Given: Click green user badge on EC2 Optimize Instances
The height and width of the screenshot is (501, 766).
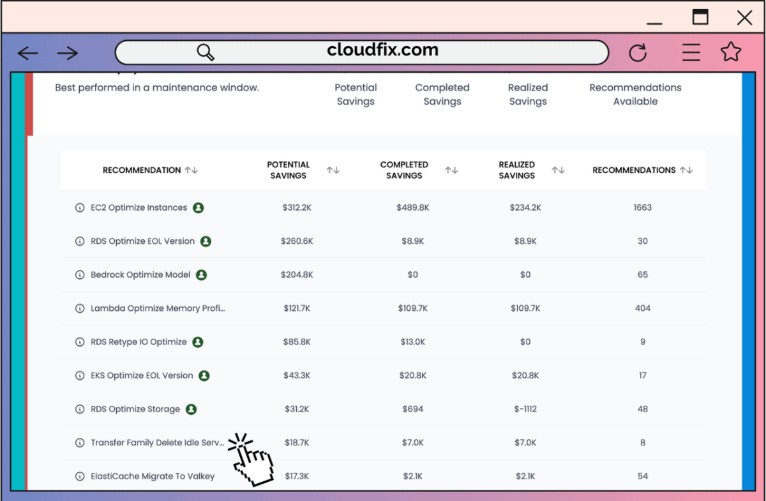Looking at the screenshot, I should click(x=199, y=208).
